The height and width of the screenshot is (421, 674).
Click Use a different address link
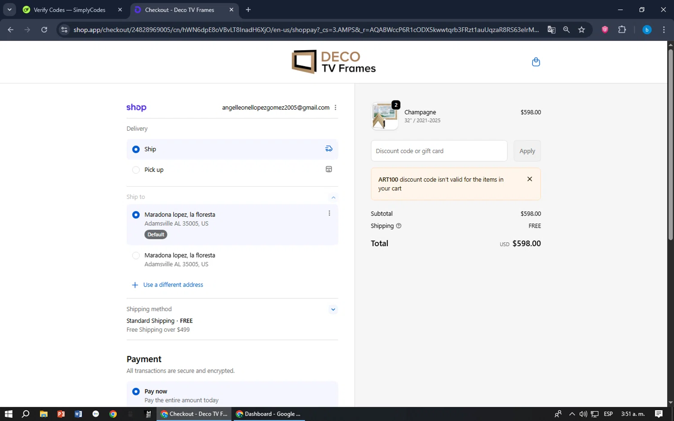(x=173, y=285)
